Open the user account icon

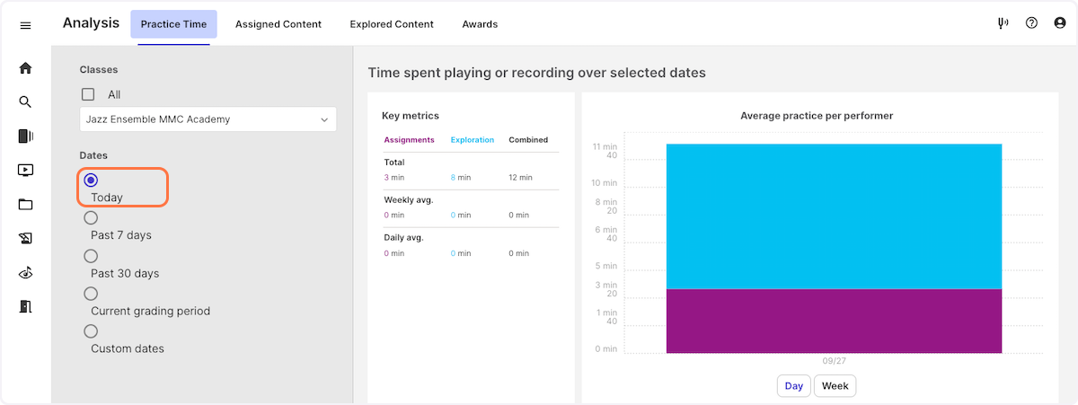pyautogui.click(x=1059, y=24)
